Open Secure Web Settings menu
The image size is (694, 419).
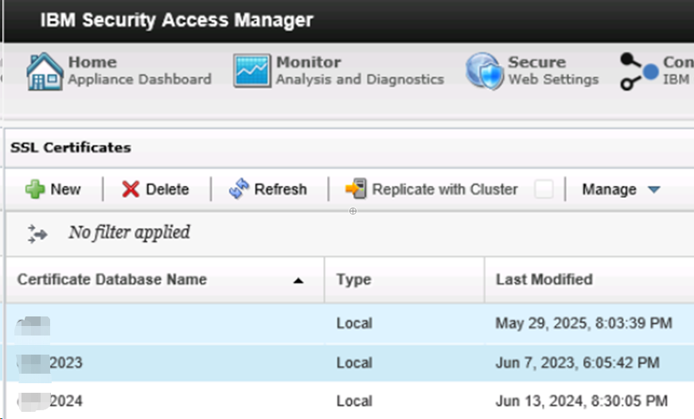[x=532, y=72]
